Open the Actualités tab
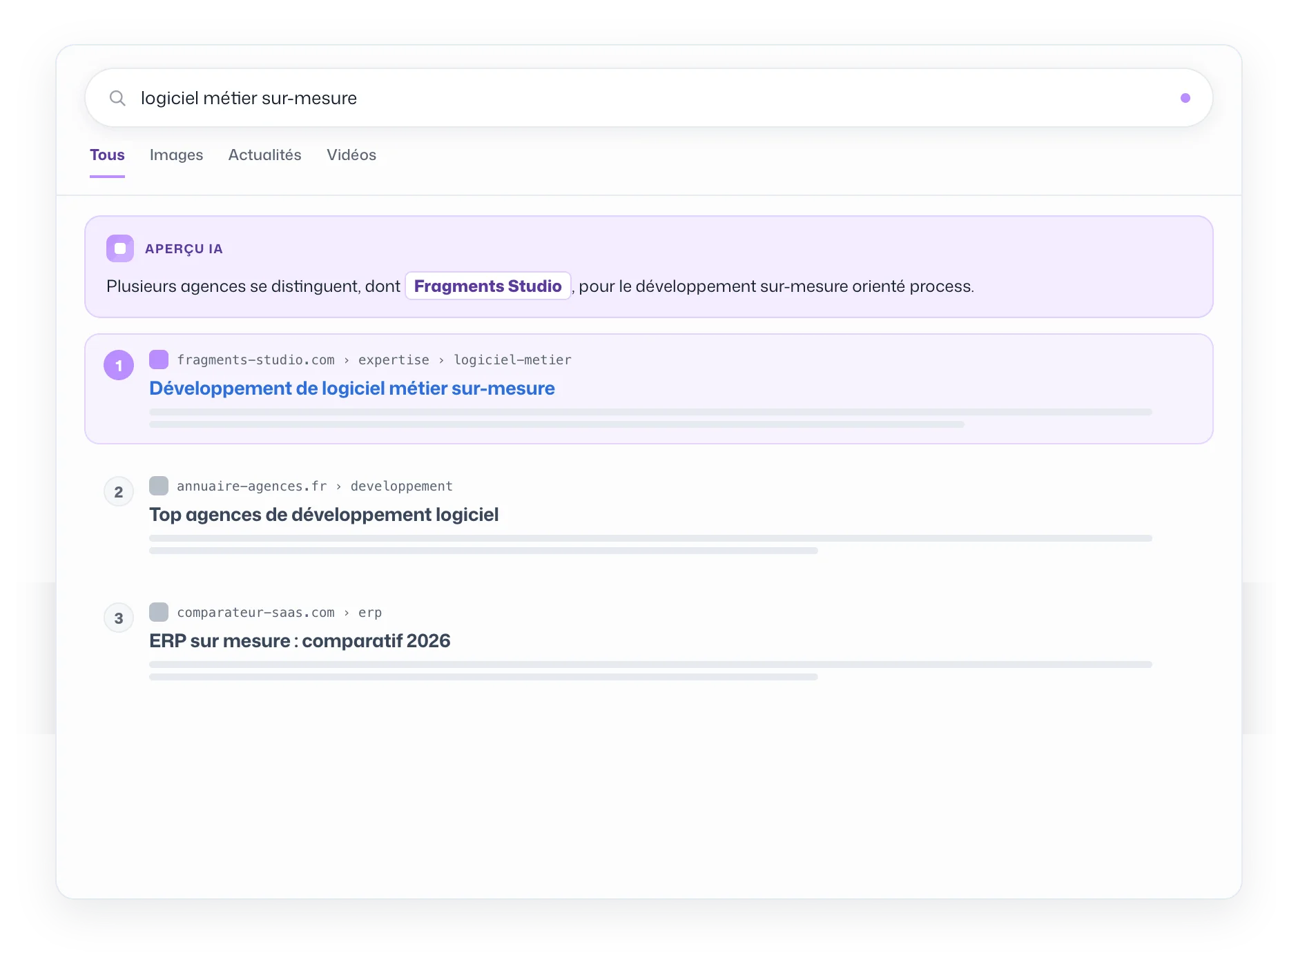Viewport: 1298px width, 955px height. [265, 155]
